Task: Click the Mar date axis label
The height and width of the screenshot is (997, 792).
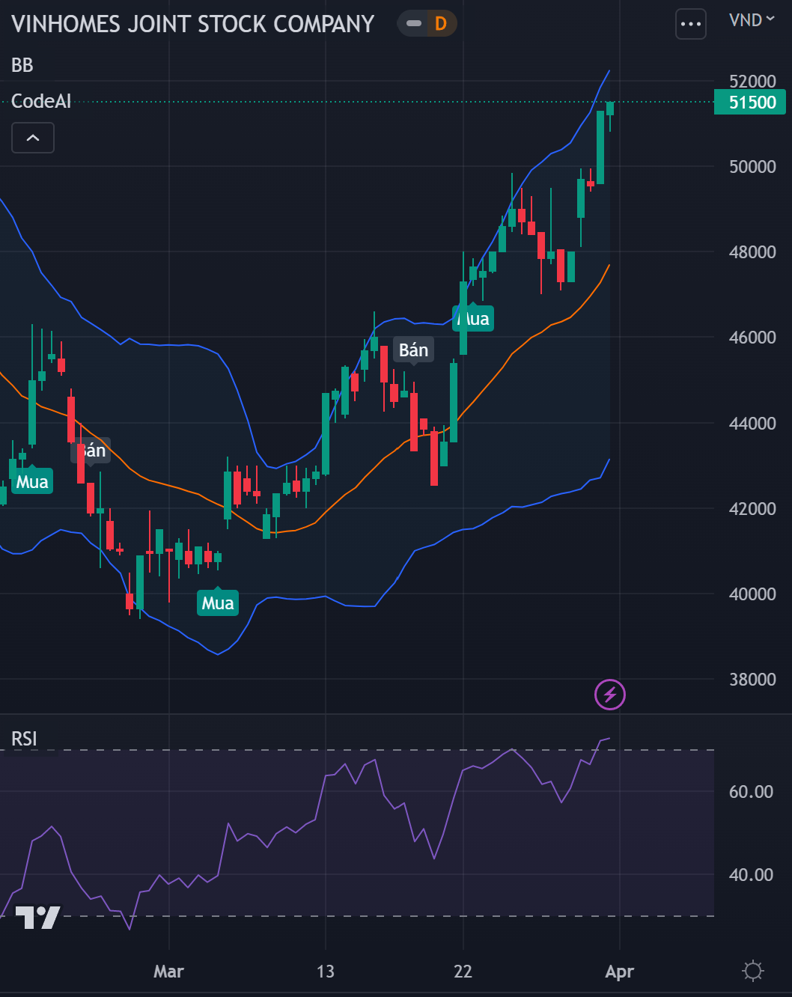Action: click(x=168, y=972)
